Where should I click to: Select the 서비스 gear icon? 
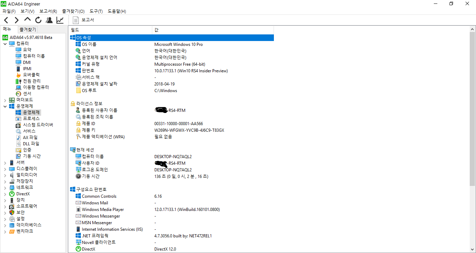(18, 131)
